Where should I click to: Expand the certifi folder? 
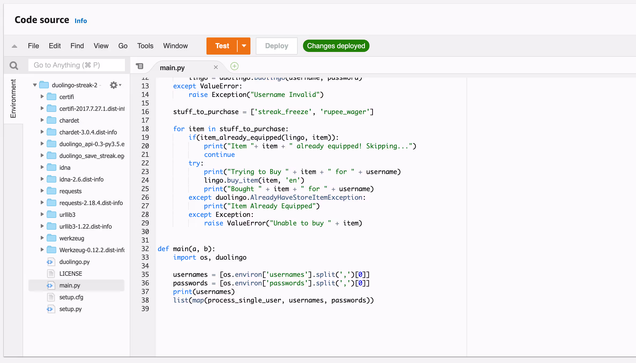point(42,97)
